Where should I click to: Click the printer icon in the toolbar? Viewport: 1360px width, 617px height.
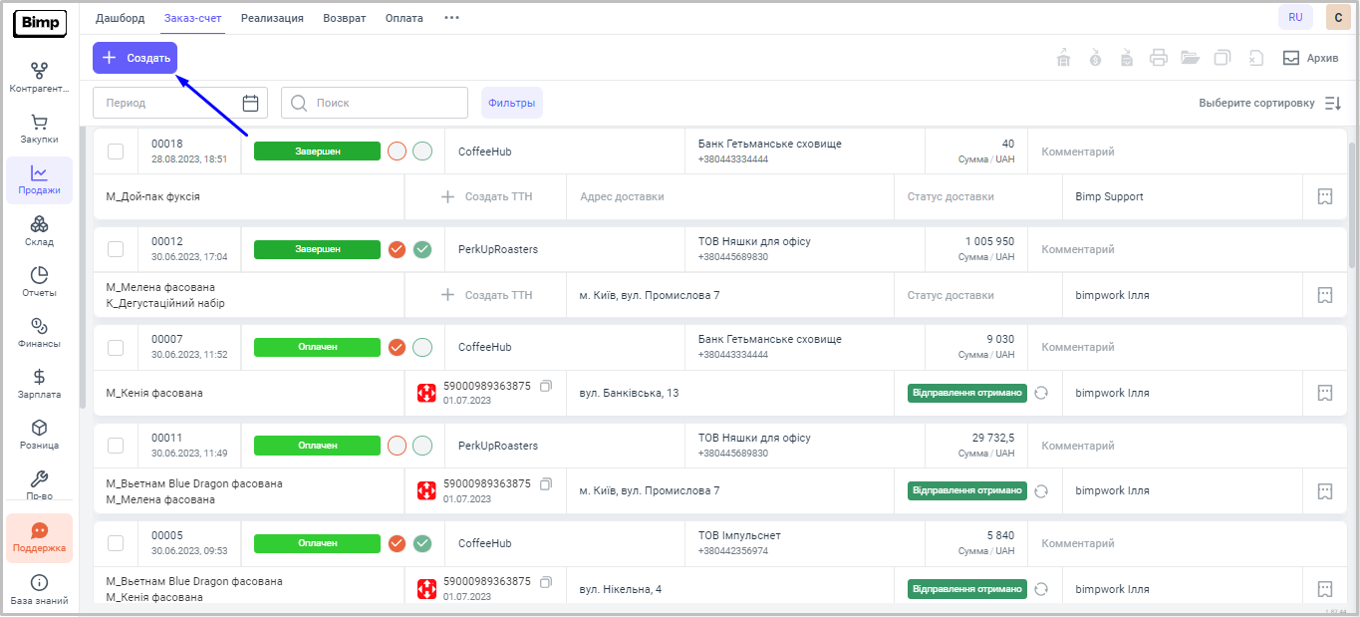(1158, 58)
